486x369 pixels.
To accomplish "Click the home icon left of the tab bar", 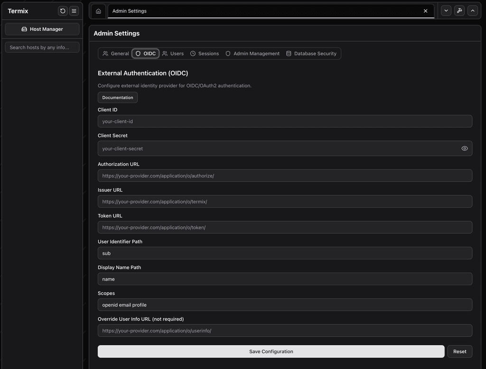I will pyautogui.click(x=98, y=10).
